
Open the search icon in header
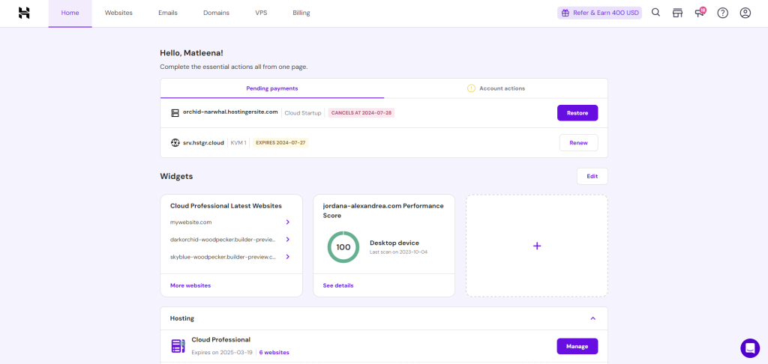click(655, 13)
